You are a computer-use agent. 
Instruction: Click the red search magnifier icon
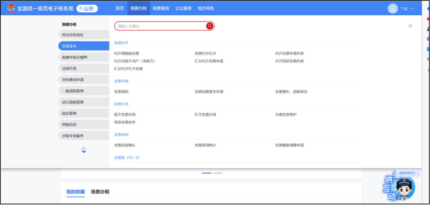209,26
